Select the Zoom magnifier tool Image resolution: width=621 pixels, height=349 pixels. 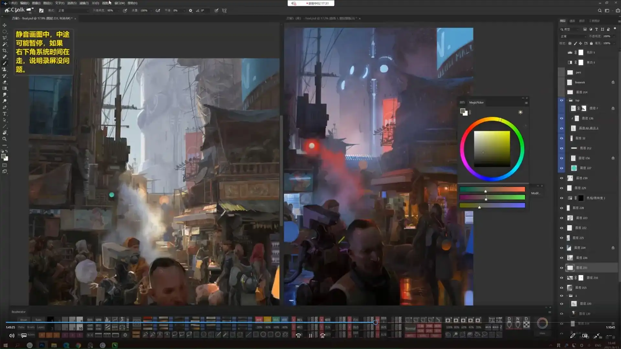[5, 139]
